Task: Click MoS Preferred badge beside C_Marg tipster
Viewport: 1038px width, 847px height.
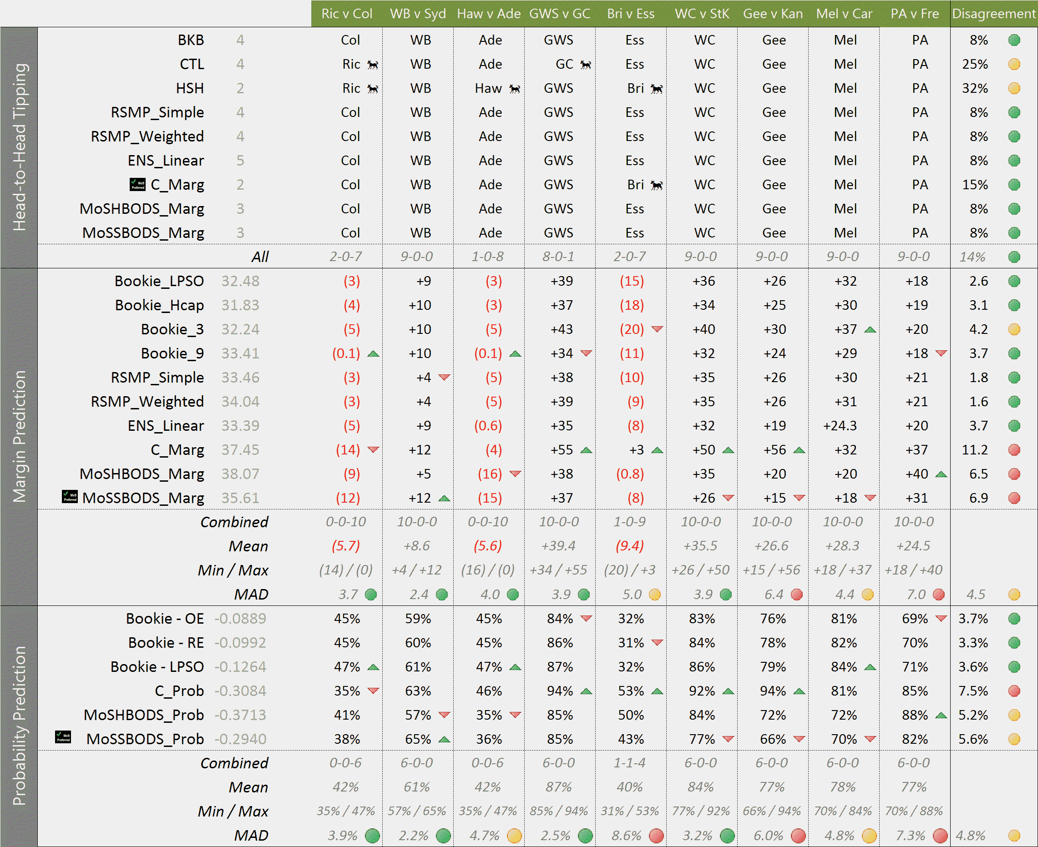Action: pyautogui.click(x=137, y=184)
